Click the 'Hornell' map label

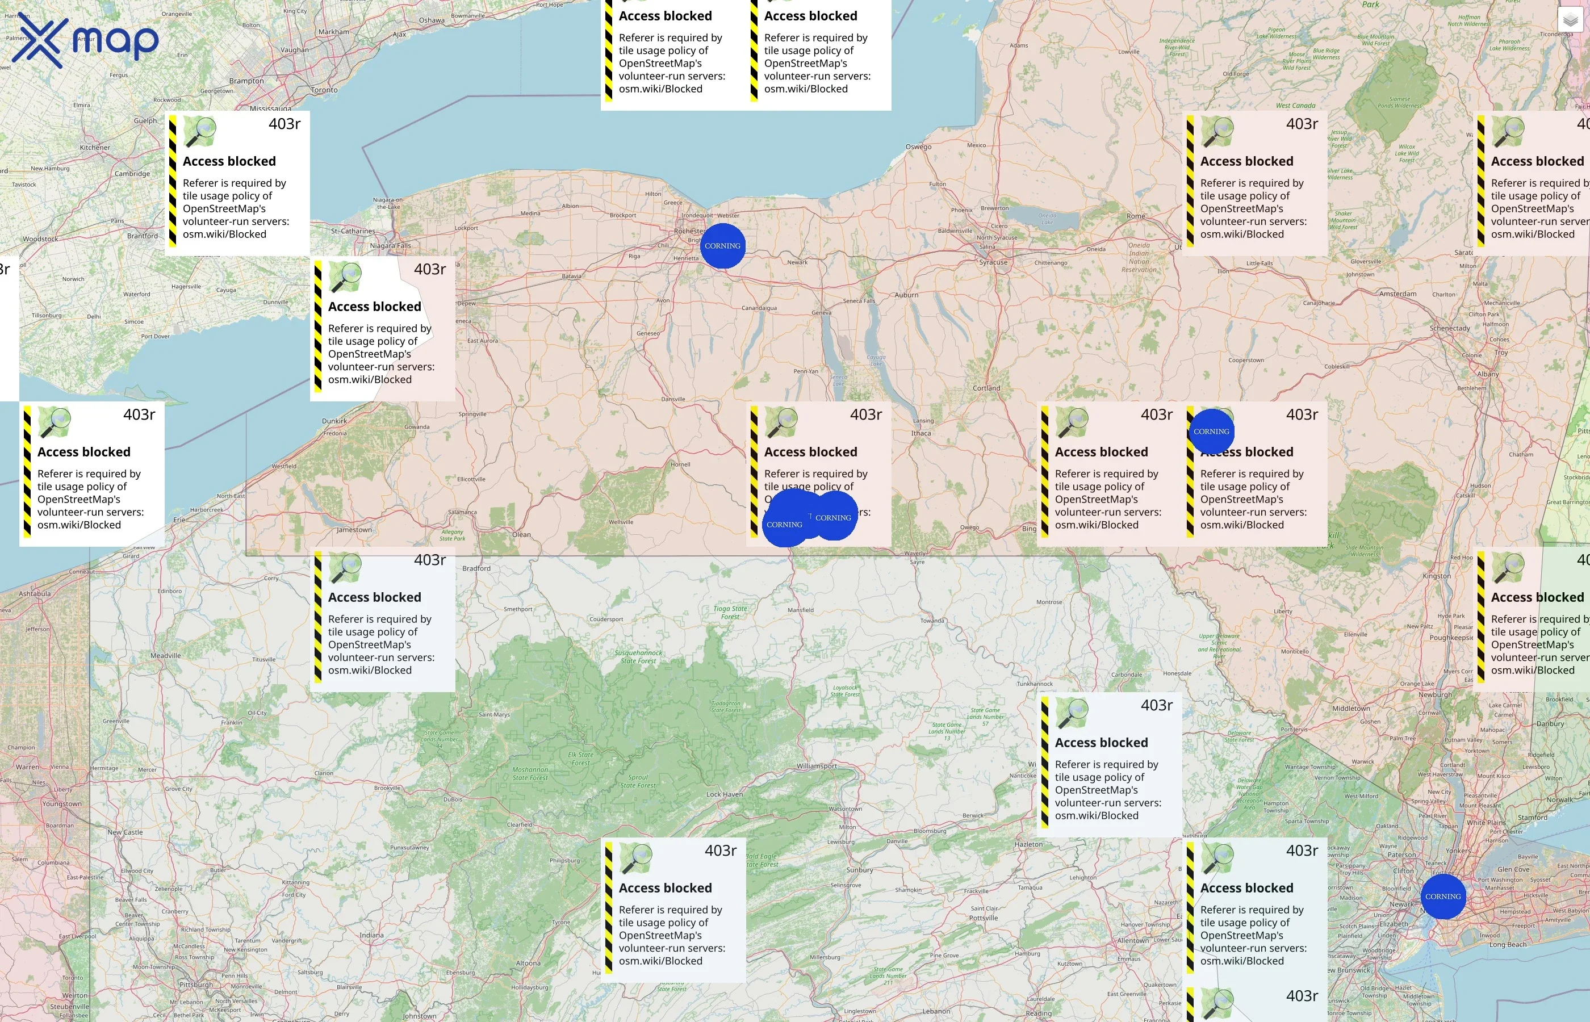pyautogui.click(x=680, y=464)
